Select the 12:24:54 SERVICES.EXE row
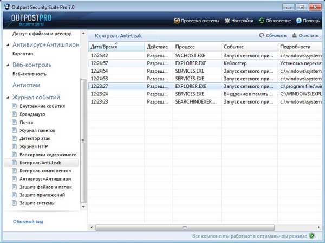This screenshot has width=325, height=243. (205, 71)
